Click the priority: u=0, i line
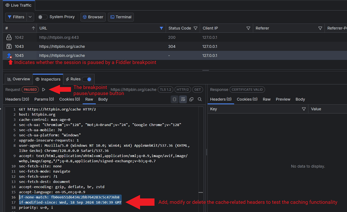Image resolution: width=347 pixels, height=212 pixels. coord(36,207)
